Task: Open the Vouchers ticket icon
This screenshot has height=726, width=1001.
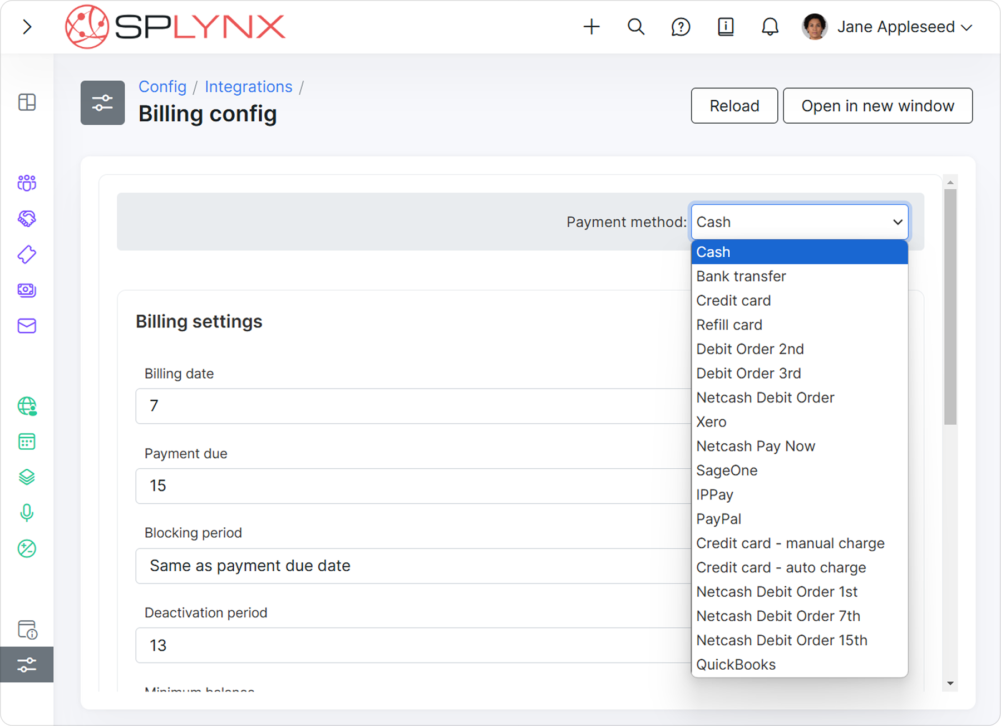Action: pos(26,254)
